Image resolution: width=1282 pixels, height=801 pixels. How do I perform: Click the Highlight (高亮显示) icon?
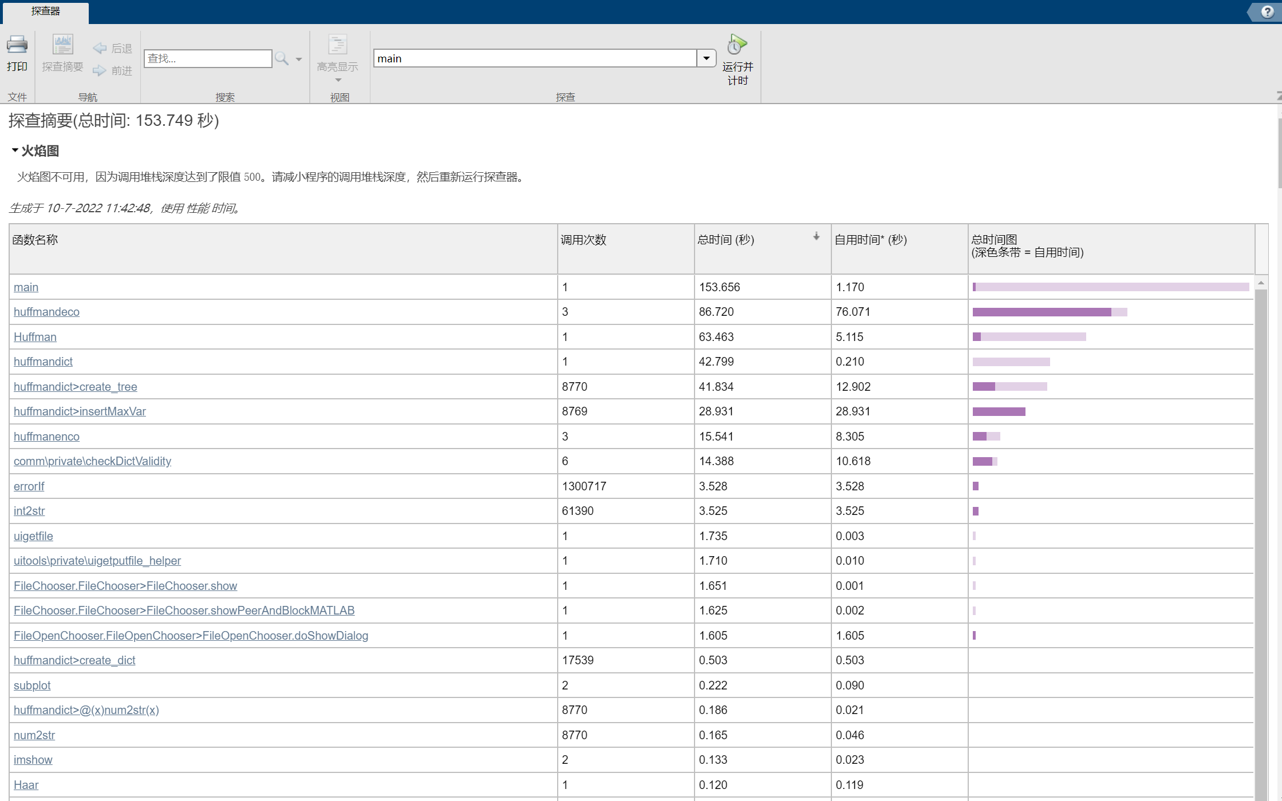pos(337,45)
